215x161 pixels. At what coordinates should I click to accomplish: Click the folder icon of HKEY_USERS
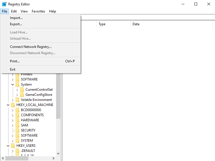(x=13, y=146)
